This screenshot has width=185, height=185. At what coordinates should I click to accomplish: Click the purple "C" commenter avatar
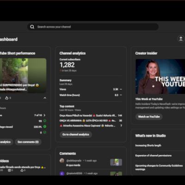tap(62, 173)
